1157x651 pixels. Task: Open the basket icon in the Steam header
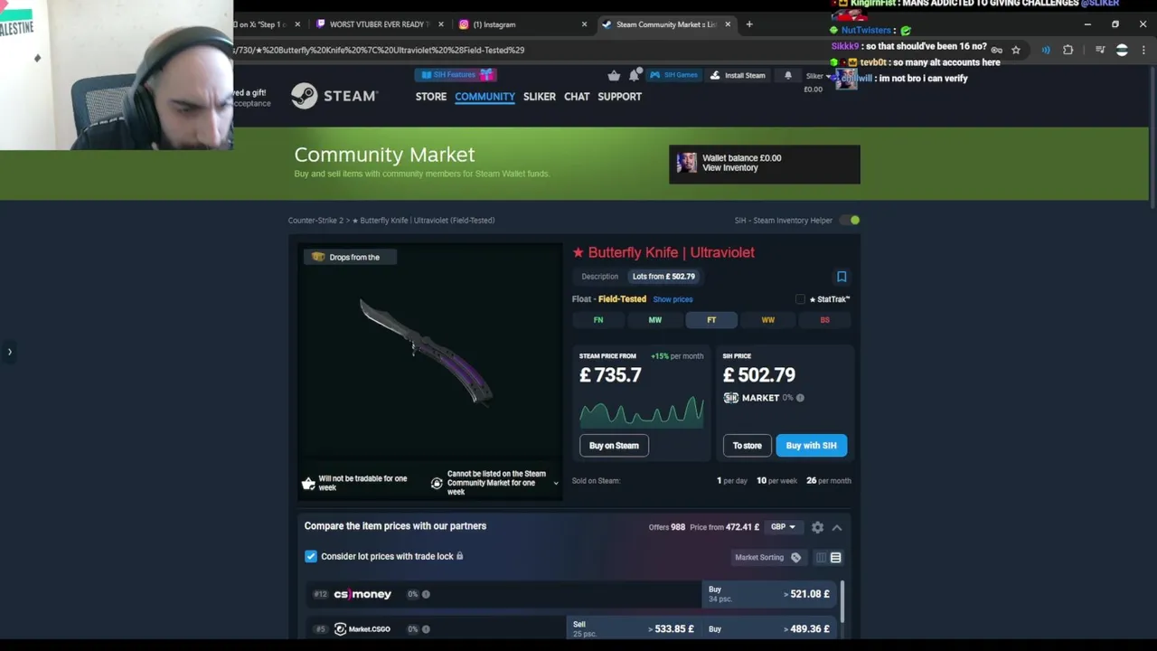coord(614,76)
